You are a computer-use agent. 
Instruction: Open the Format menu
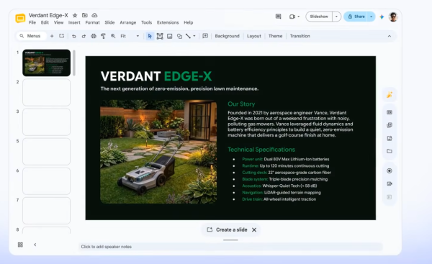pyautogui.click(x=92, y=22)
